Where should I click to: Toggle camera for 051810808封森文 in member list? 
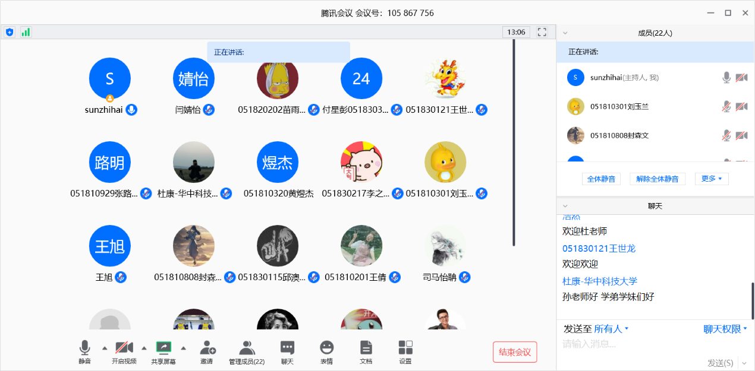point(741,135)
